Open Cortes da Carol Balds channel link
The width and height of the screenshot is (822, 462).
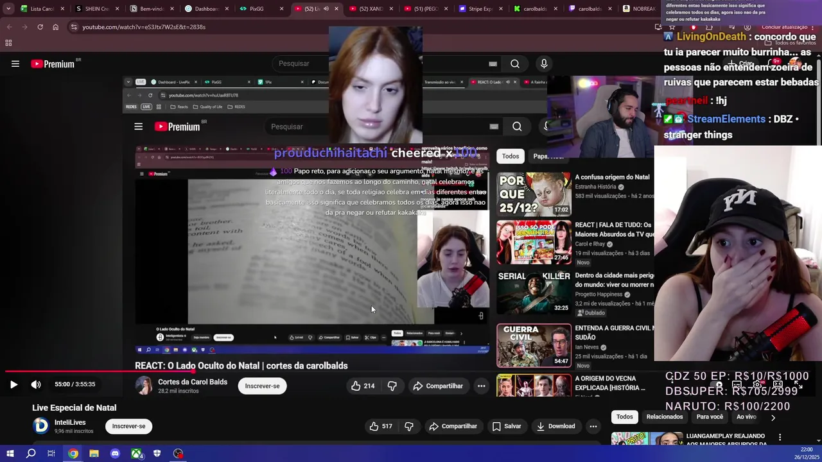click(x=193, y=382)
